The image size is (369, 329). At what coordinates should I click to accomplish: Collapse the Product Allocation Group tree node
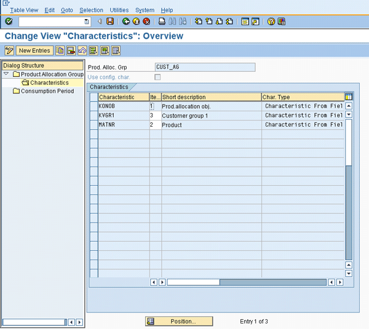[6, 74]
